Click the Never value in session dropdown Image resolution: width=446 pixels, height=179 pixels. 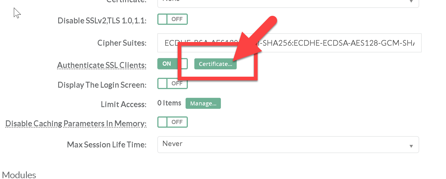coord(172,144)
